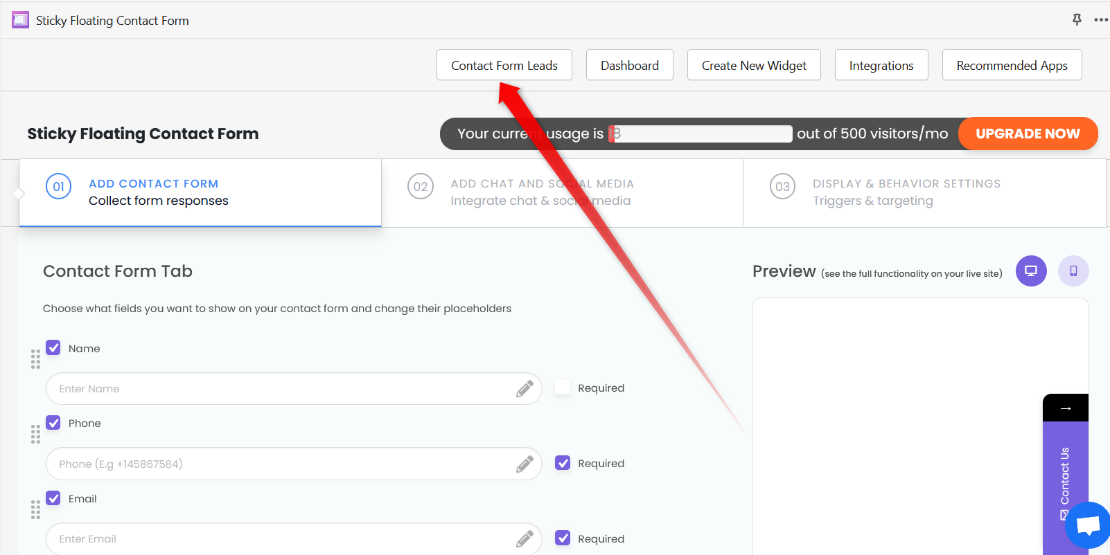Click the Upgrade Now button
1110x555 pixels.
click(1028, 134)
